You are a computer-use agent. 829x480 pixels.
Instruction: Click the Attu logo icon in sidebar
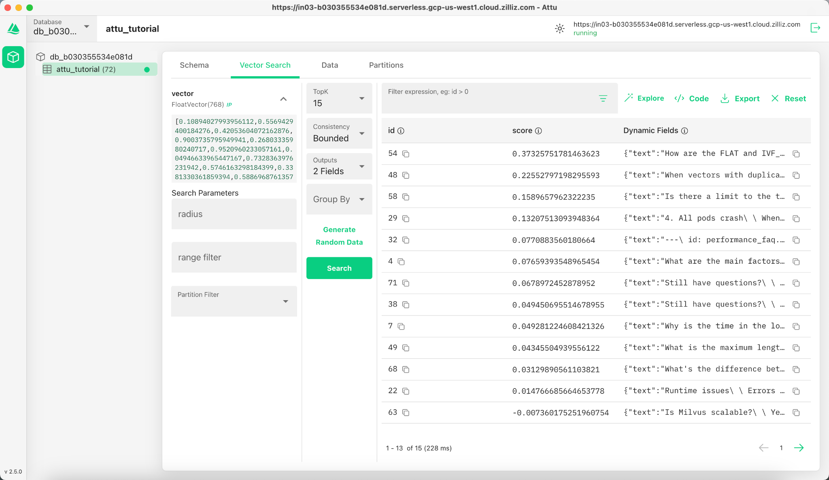(13, 29)
